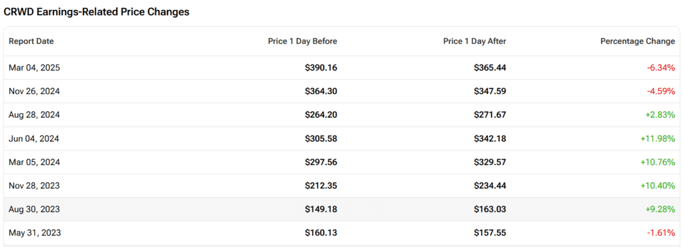Click the Price 1 Day After header
Viewport: 683px width, 247px height.
(475, 41)
